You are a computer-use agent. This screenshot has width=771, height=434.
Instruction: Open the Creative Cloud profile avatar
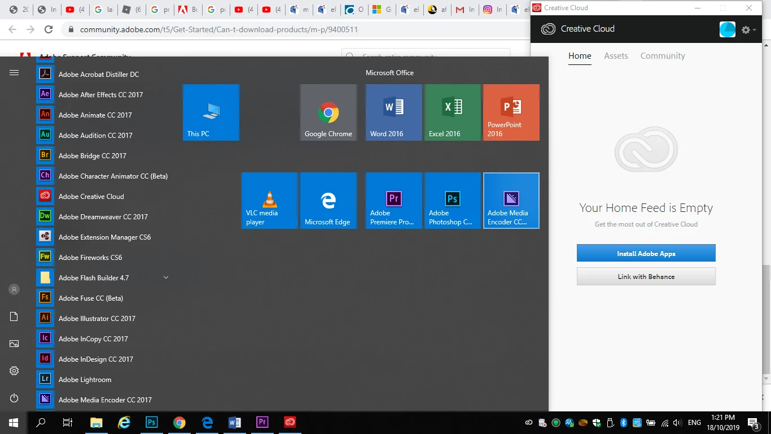pyautogui.click(x=728, y=29)
